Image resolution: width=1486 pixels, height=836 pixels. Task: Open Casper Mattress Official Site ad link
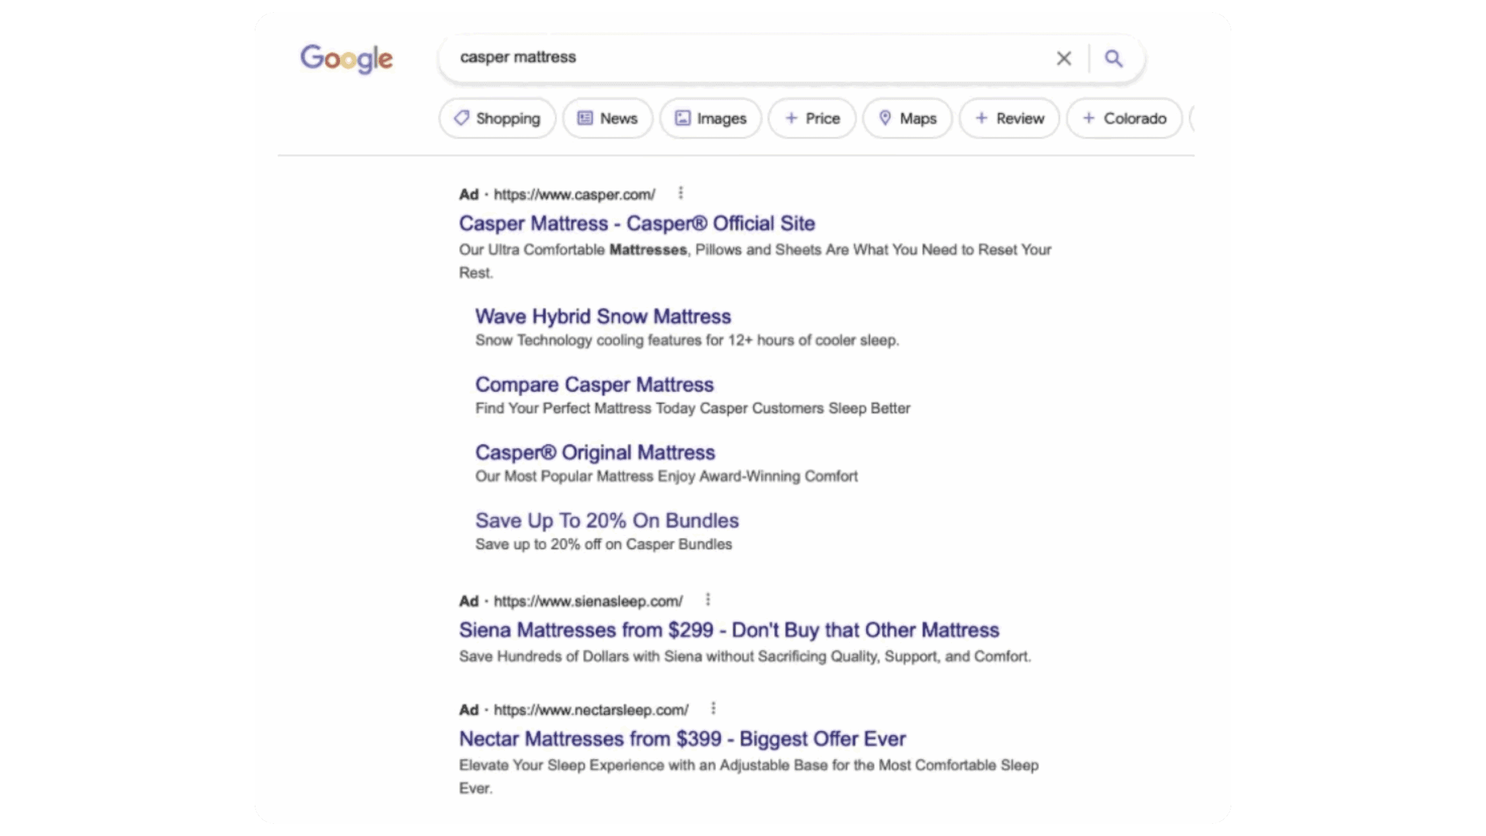tap(637, 224)
